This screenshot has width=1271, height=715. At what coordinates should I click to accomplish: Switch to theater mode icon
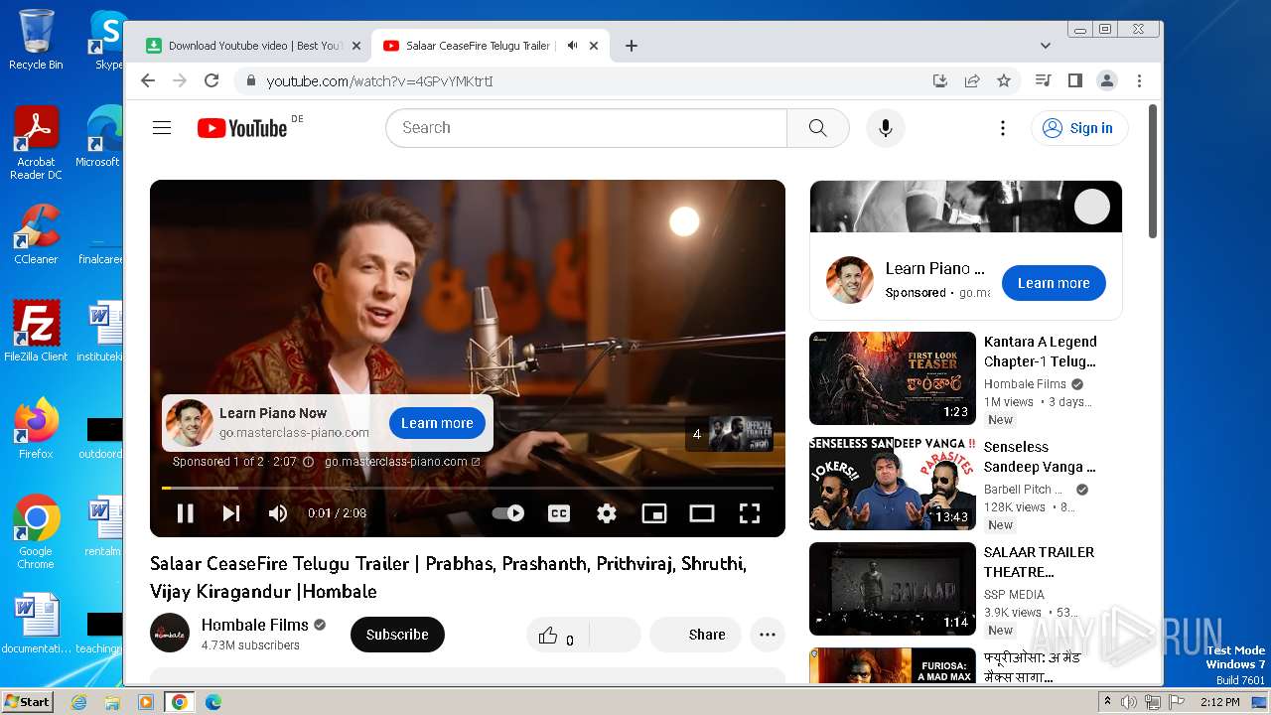coord(702,513)
